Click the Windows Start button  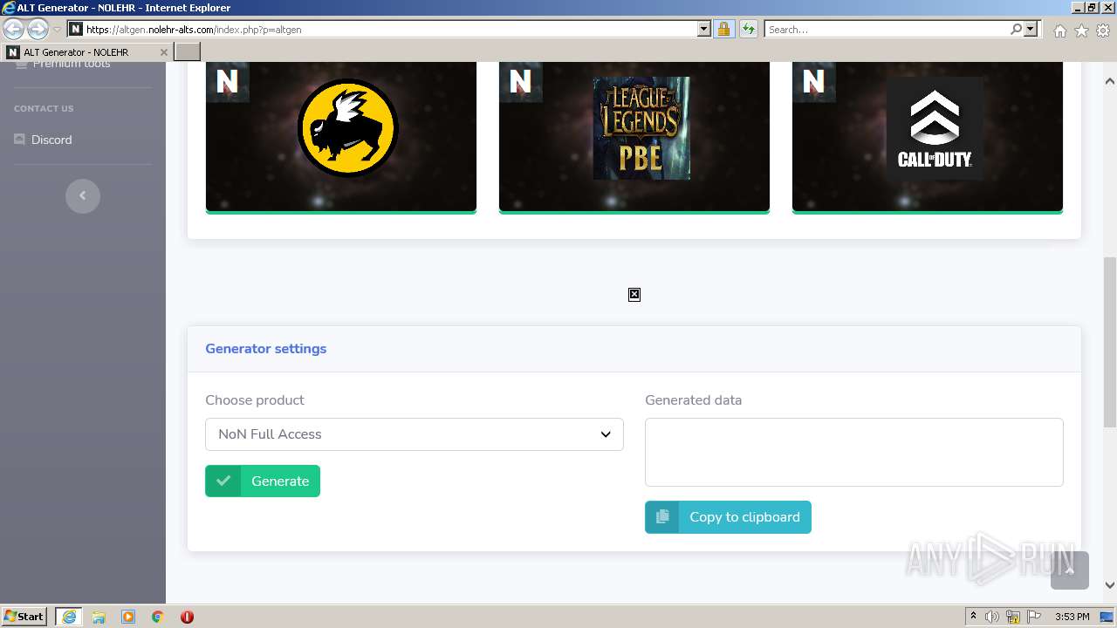(x=24, y=617)
